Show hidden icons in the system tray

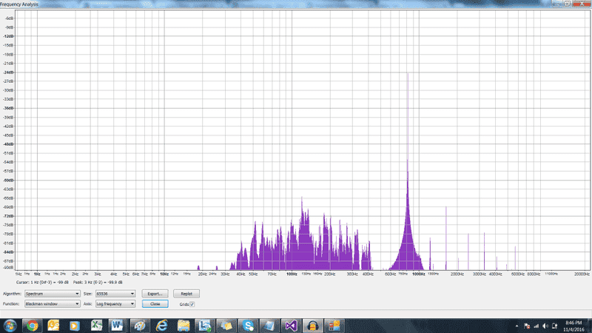(x=516, y=325)
